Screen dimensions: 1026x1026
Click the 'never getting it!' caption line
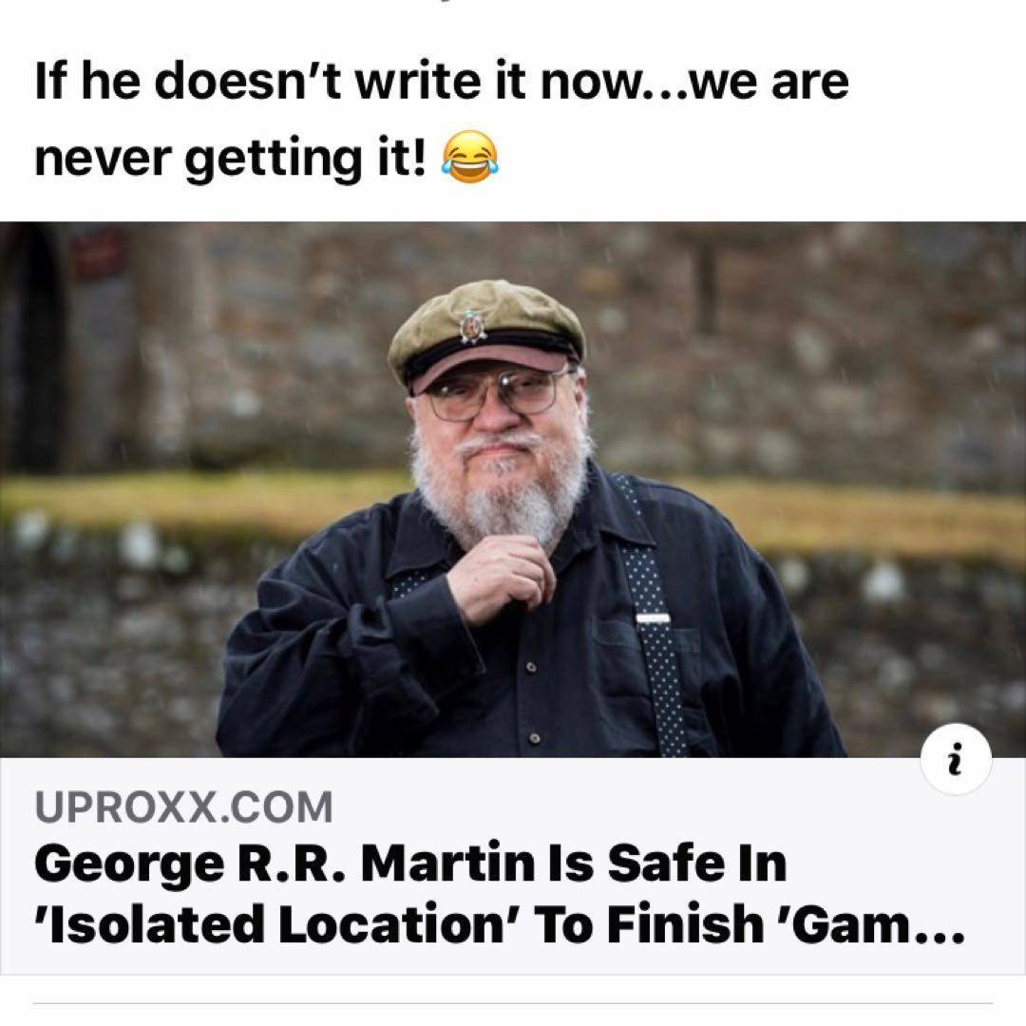click(x=230, y=157)
